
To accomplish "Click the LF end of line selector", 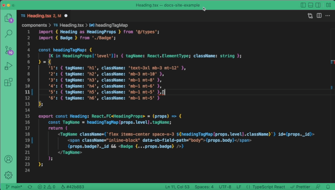I will (239, 187).
